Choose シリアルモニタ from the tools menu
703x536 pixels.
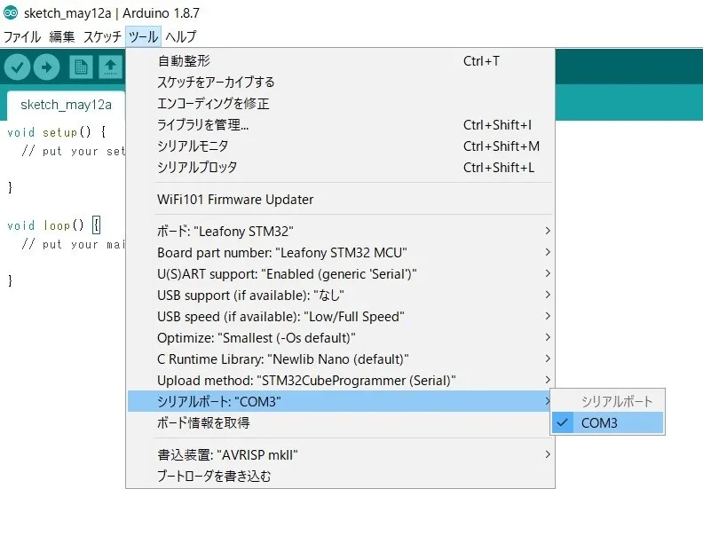[193, 146]
